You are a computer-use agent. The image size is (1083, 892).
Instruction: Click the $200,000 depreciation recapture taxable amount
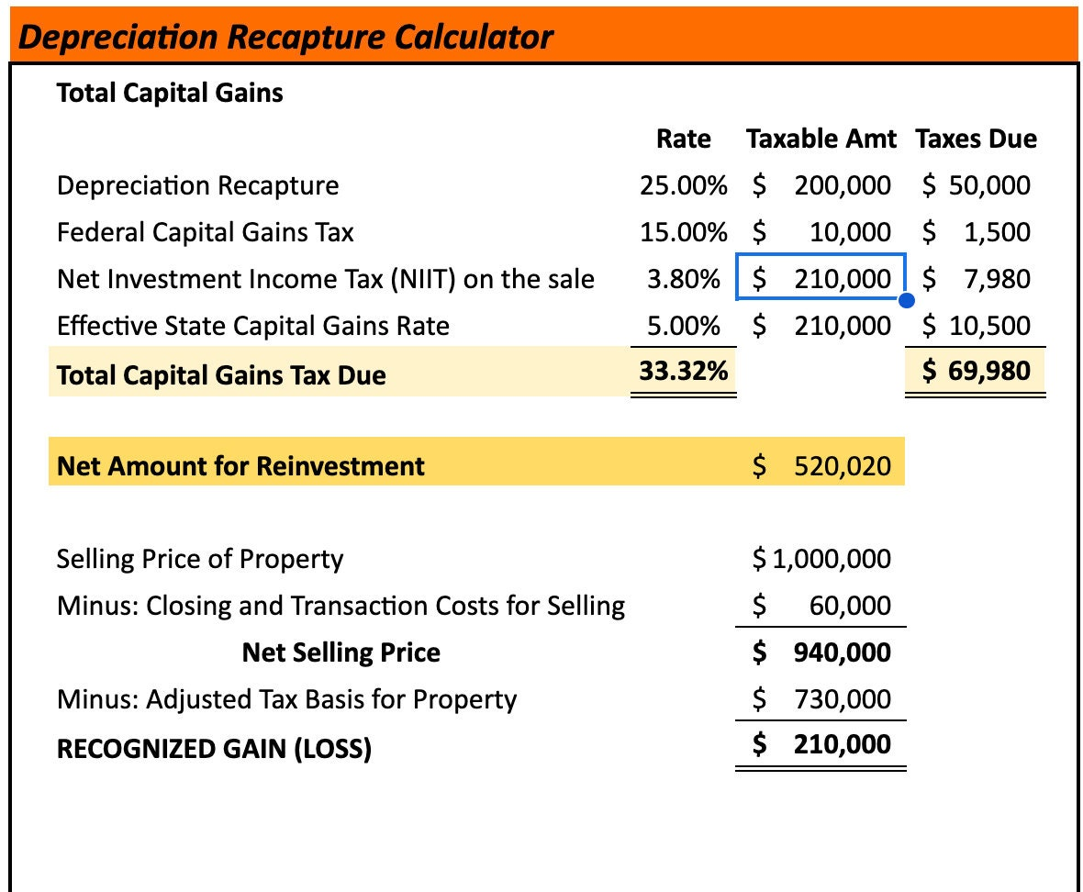pos(821,185)
